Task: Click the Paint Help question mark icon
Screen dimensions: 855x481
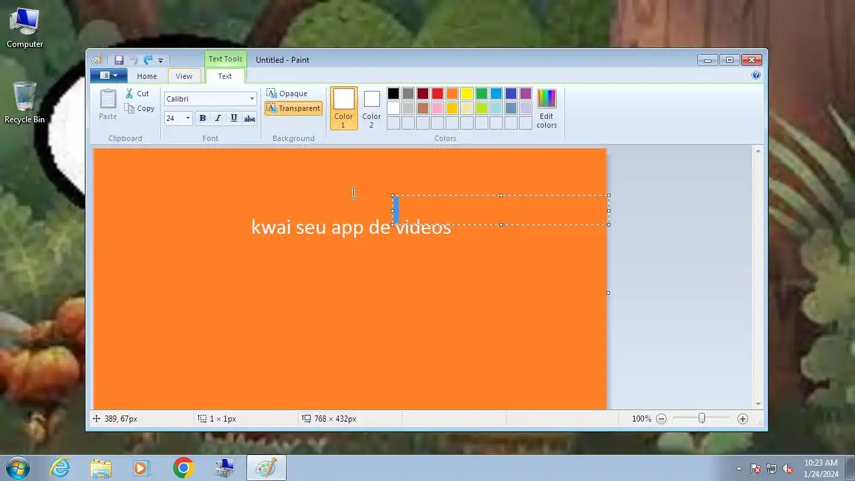Action: coord(756,75)
